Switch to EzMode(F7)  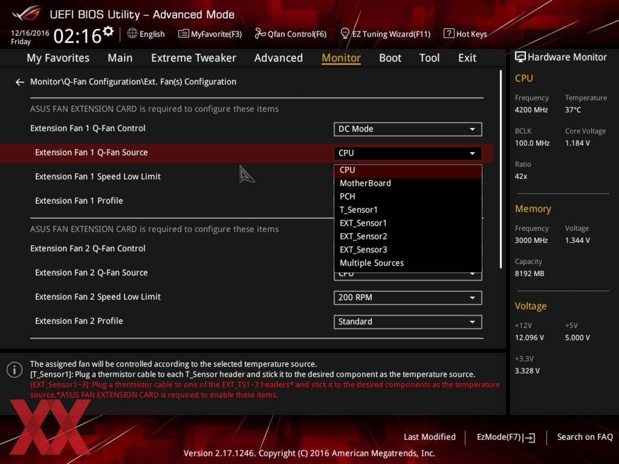(506, 437)
